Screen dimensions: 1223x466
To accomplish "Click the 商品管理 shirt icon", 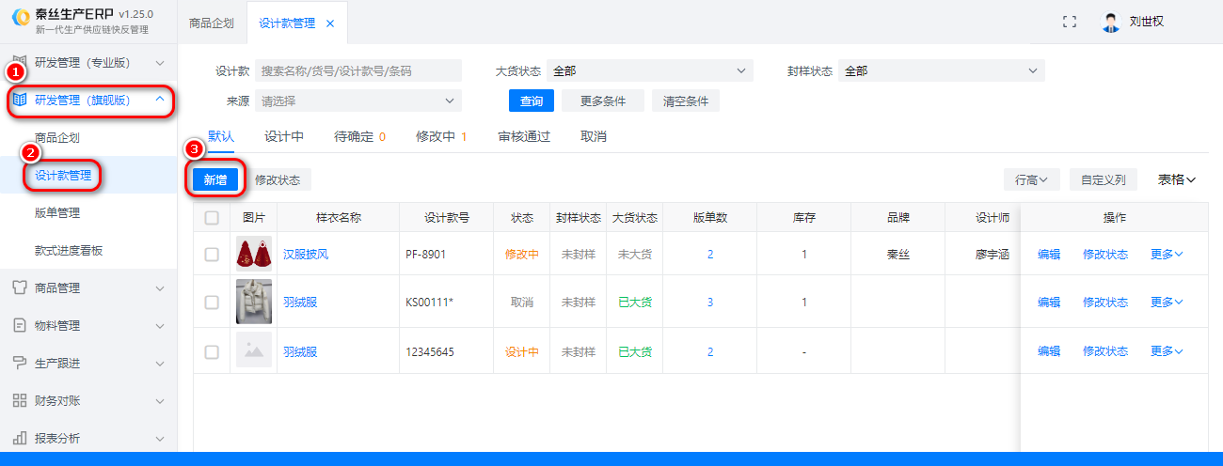I will tap(20, 287).
